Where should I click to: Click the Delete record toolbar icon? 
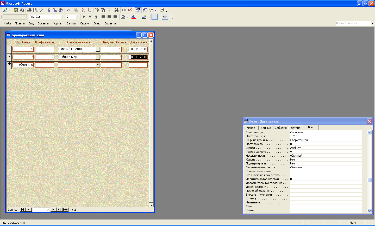130,10
